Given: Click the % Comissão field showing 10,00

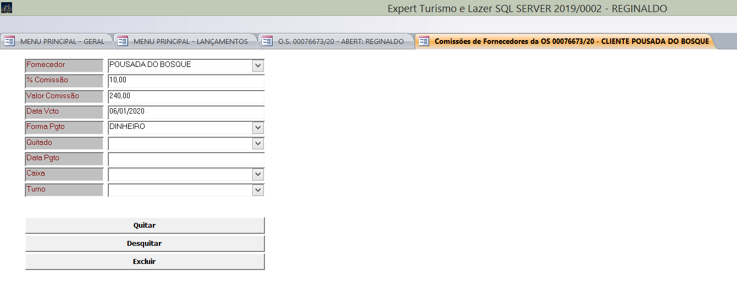Looking at the screenshot, I should (x=186, y=81).
